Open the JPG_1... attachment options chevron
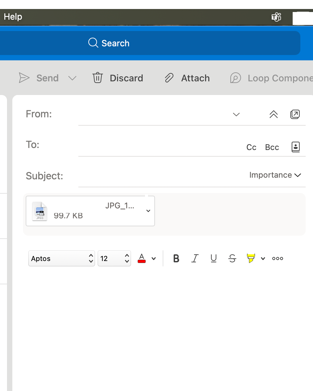The width and height of the screenshot is (313, 391). 148,211
